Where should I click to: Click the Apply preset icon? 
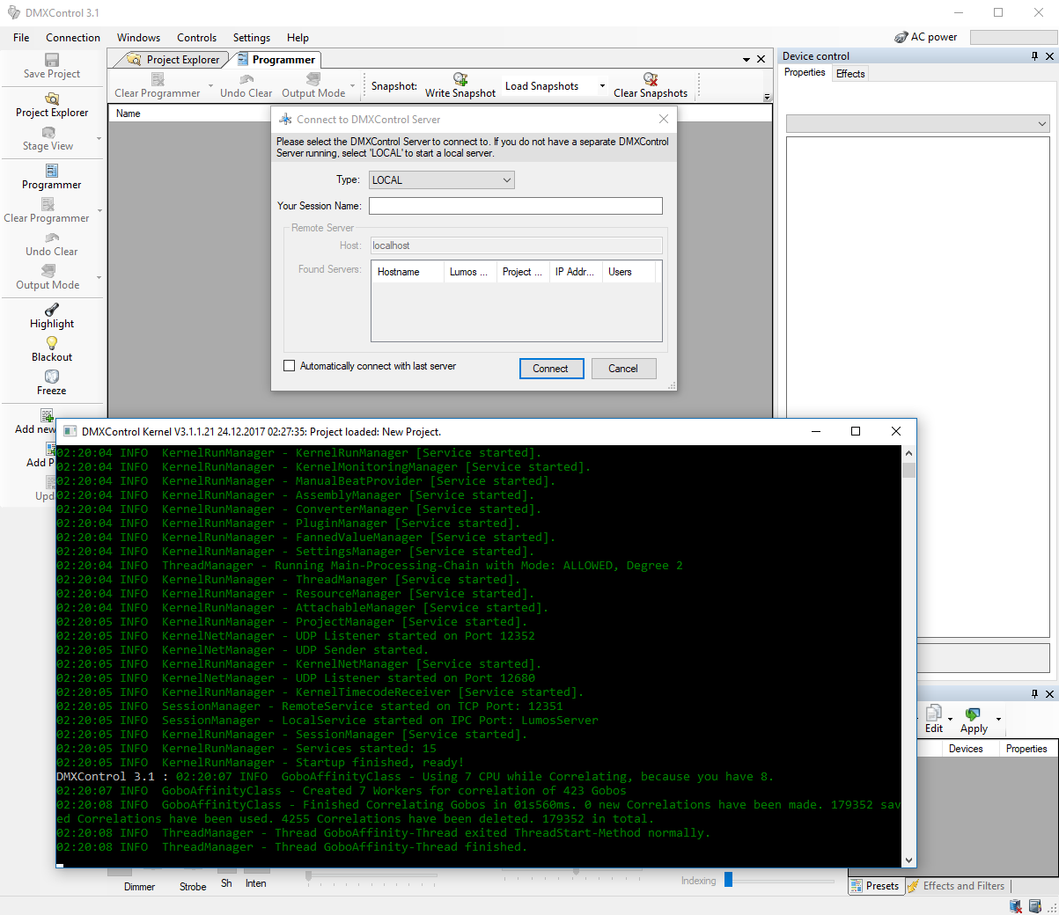click(973, 714)
